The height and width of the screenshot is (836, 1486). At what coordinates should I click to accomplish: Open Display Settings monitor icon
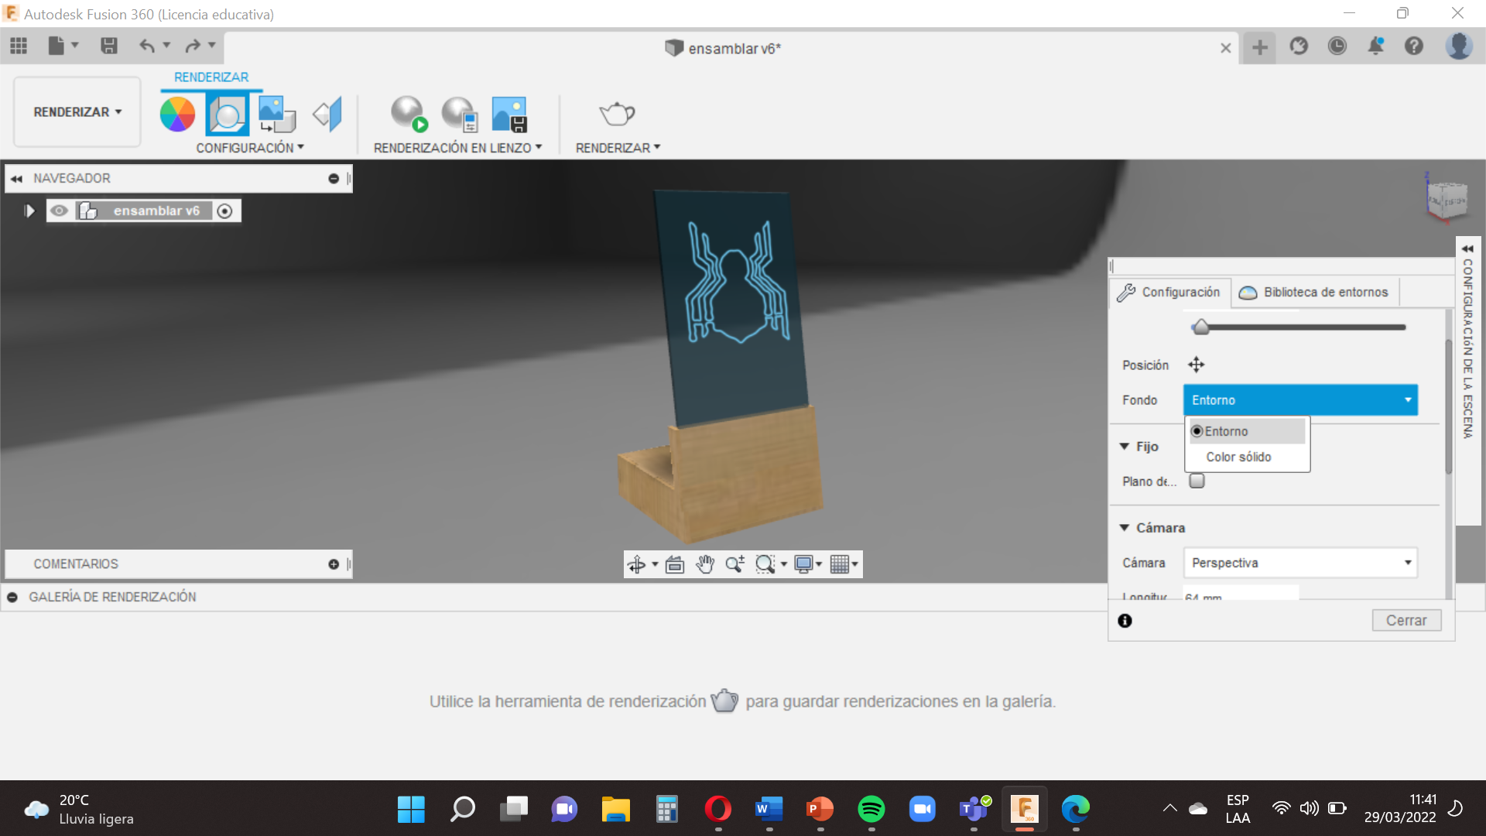point(803,564)
